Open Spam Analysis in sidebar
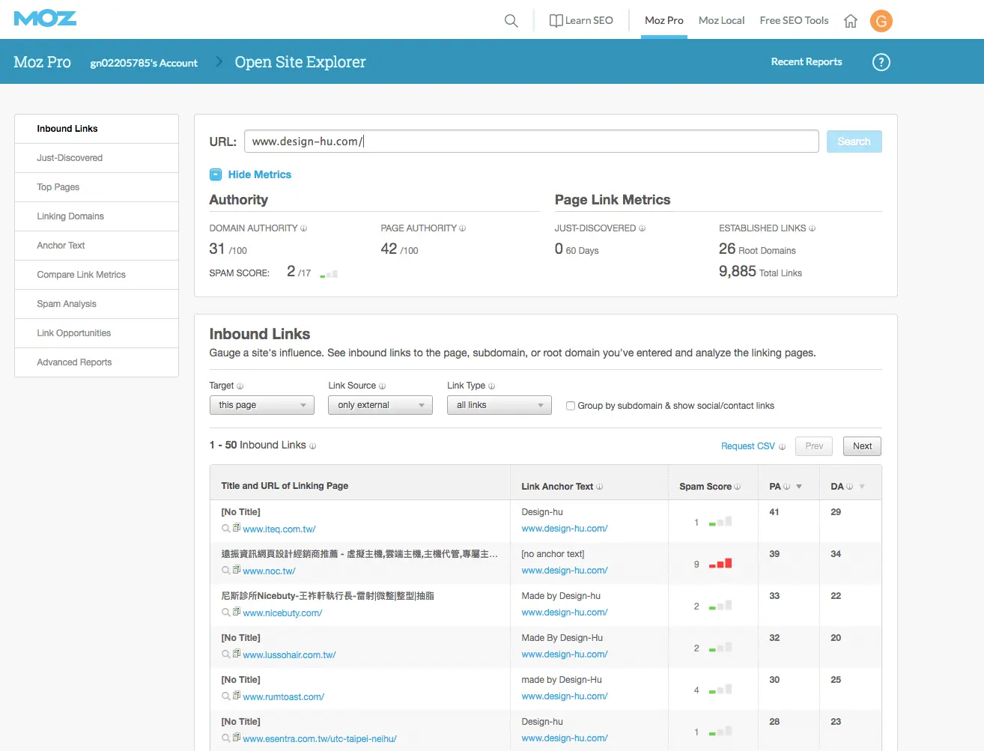This screenshot has width=984, height=751. pyautogui.click(x=97, y=304)
